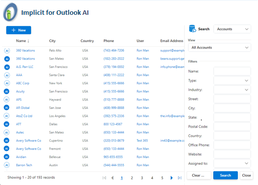Go to page 5

(162, 178)
